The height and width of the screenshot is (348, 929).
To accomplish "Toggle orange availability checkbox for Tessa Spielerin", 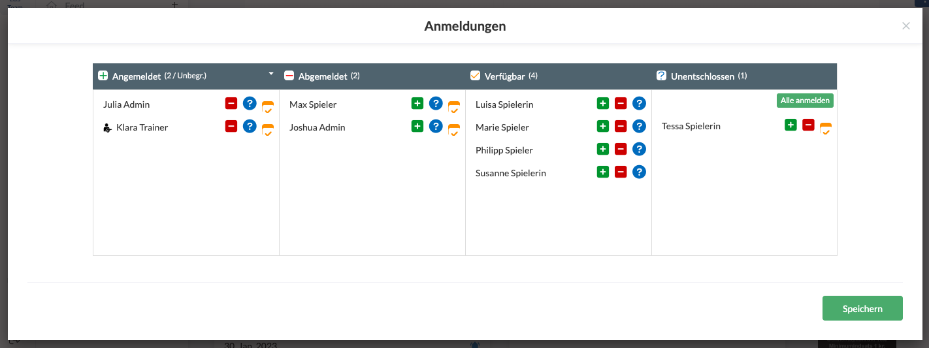I will 826,129.
